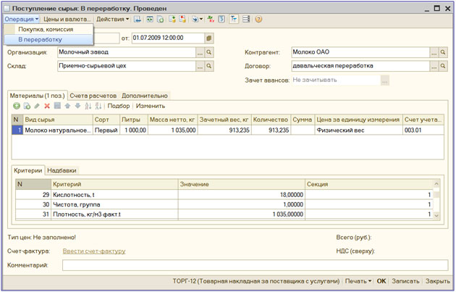Image resolution: width=456 pixels, height=292 pixels.
Task: Edit current row with the pencil icon
Action: click(37, 106)
